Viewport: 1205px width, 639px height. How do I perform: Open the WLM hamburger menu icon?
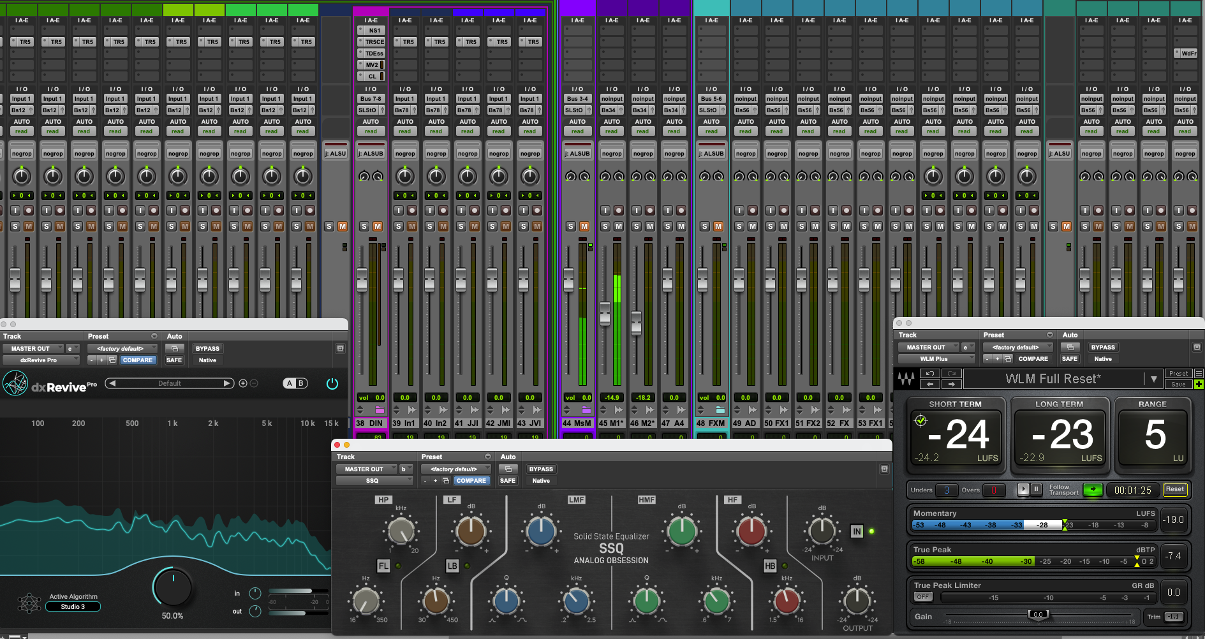point(1199,374)
